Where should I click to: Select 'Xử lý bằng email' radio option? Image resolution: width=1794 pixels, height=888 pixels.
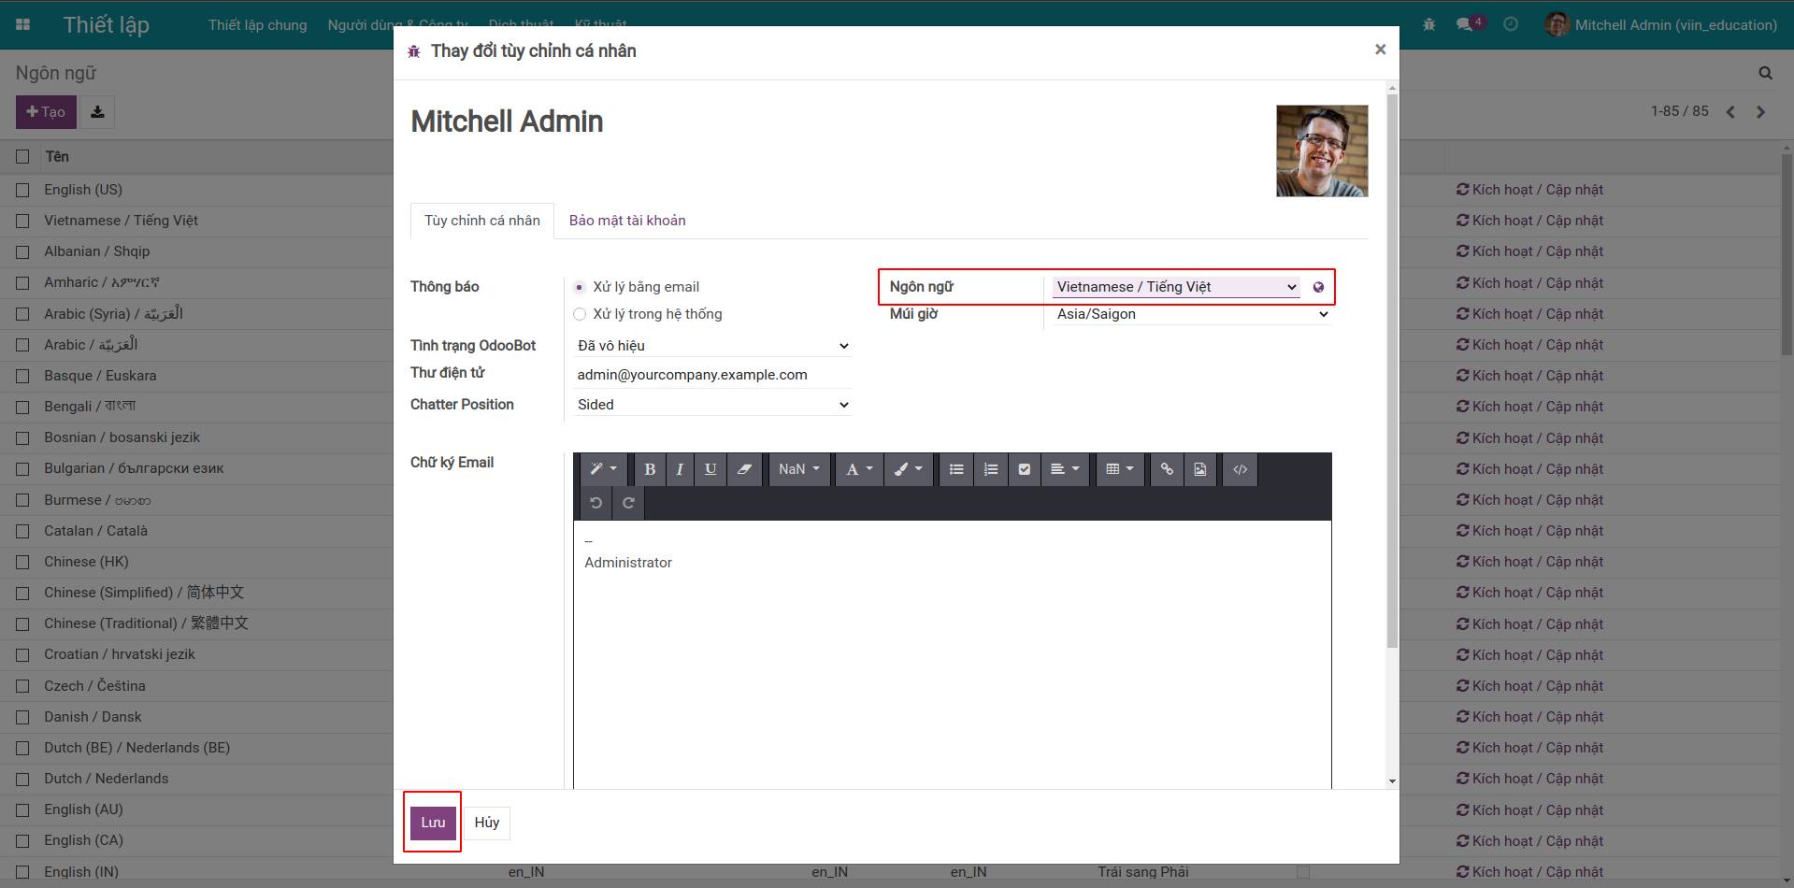580,287
